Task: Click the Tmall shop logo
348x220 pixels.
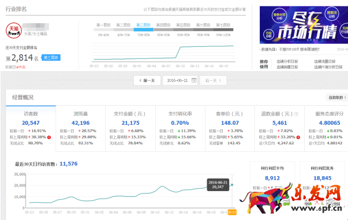Action: point(13,31)
